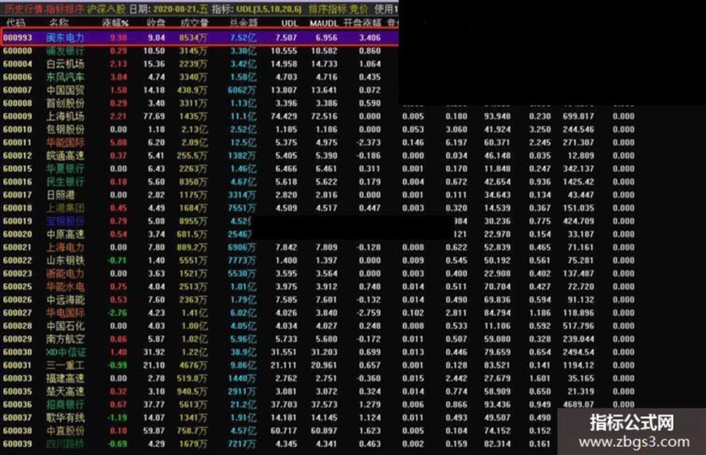Click stock name 中直股份
Viewport: 706px width, 455px height.
point(65,430)
